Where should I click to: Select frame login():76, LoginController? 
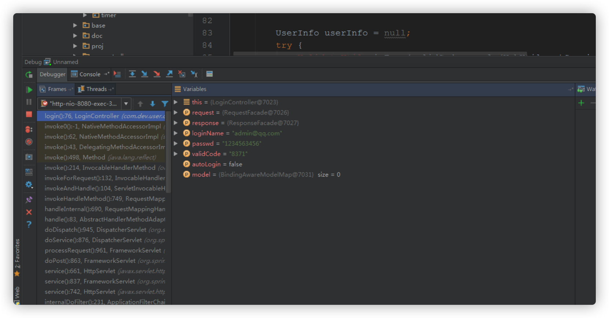(101, 116)
